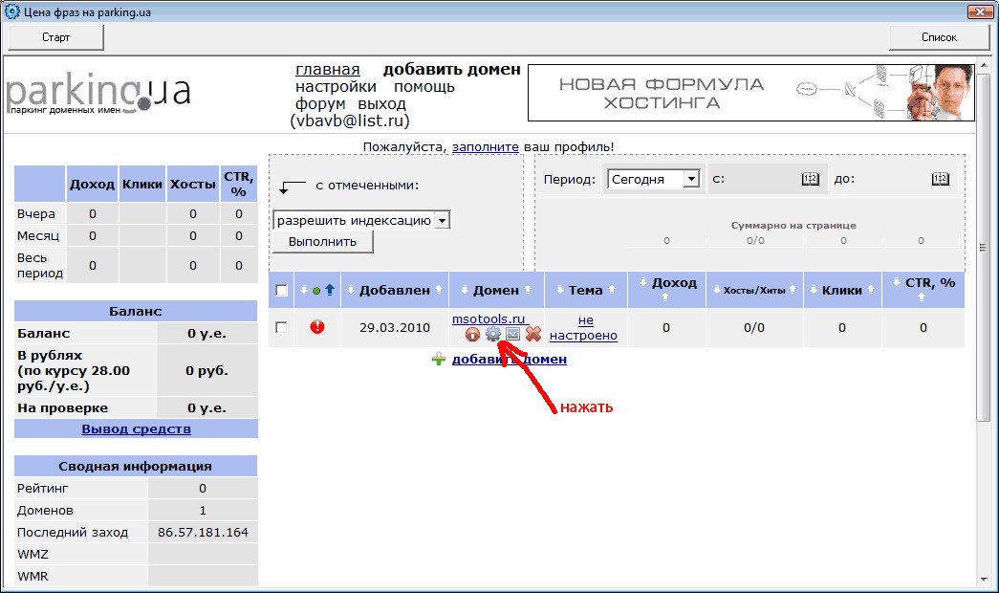Sort Добавлен column ascending with up arrow
The width and height of the screenshot is (999, 593).
point(439,290)
